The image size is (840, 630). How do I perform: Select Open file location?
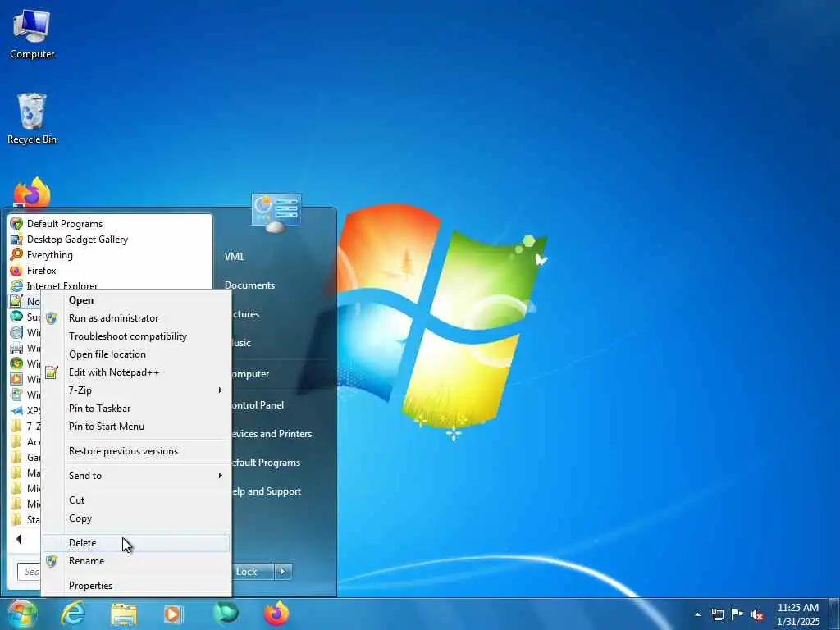136,354
